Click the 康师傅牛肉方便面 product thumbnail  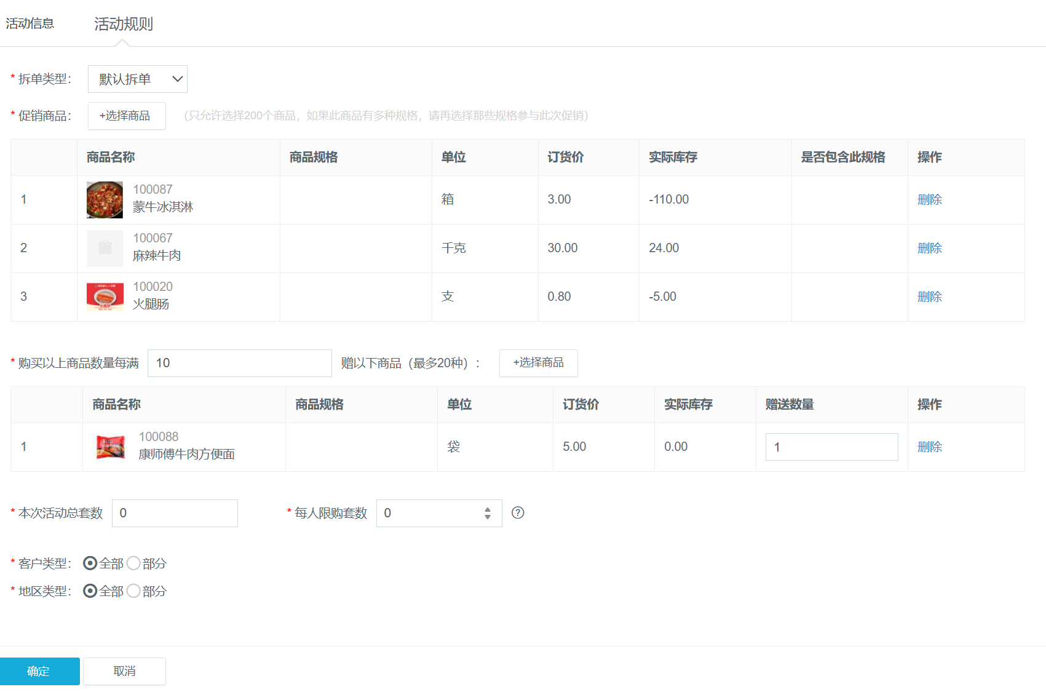(x=111, y=447)
